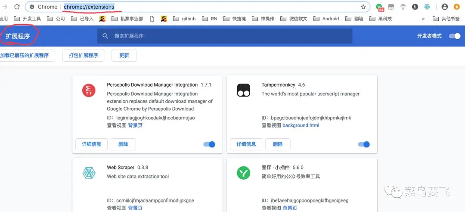Open the 神操作 bookmarks folder
Viewport: 465px width, 212px height.
pyautogui.click(x=263, y=19)
